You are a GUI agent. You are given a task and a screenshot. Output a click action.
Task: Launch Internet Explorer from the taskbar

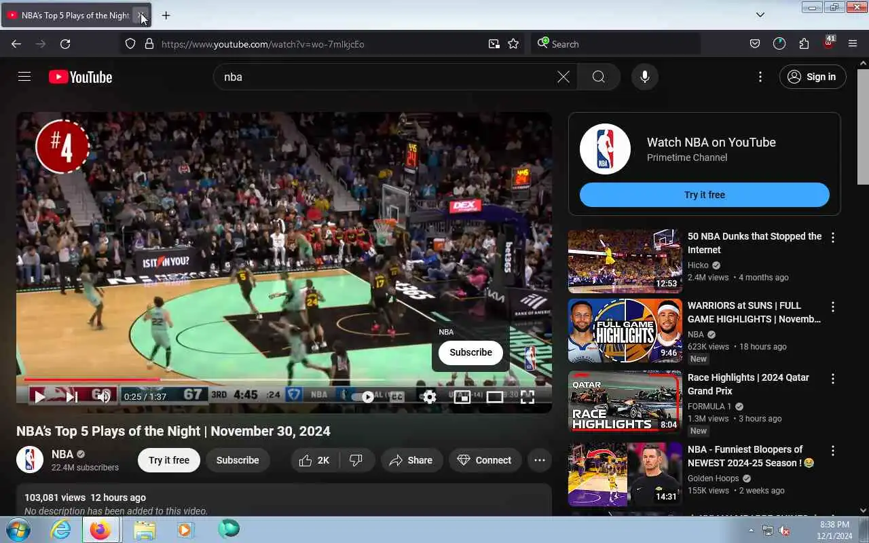(x=61, y=529)
